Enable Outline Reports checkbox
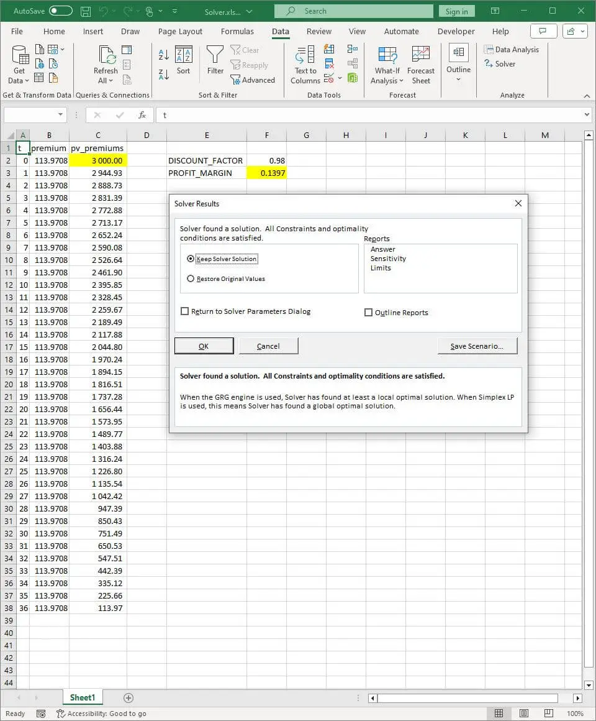 (x=368, y=313)
